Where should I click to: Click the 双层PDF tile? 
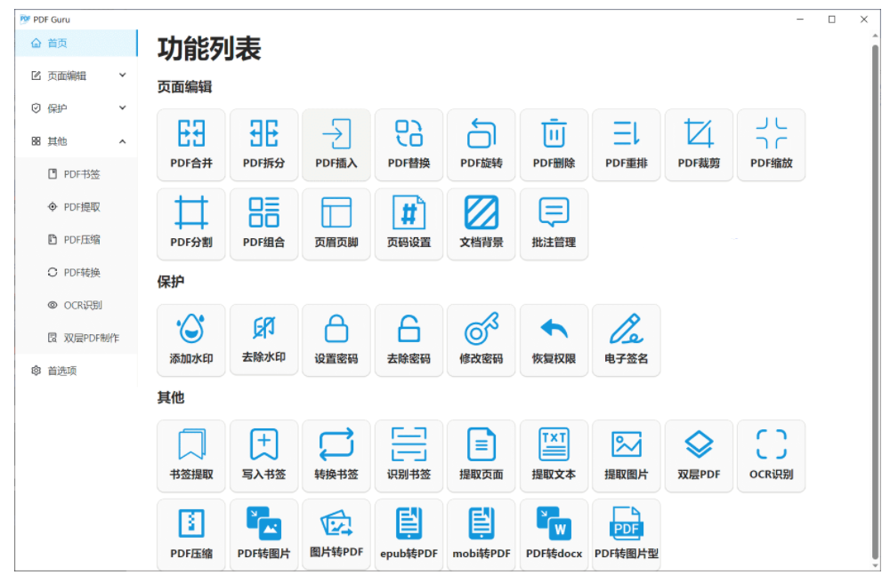699,456
